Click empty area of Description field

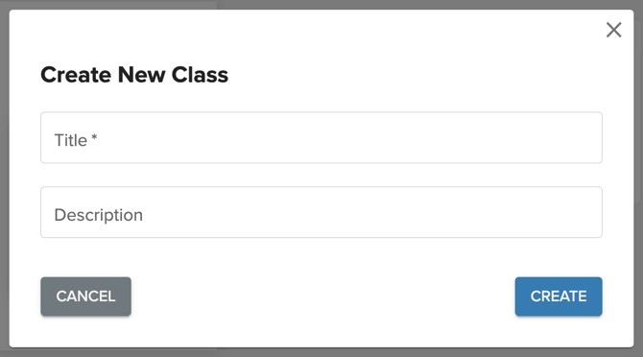click(369, 212)
